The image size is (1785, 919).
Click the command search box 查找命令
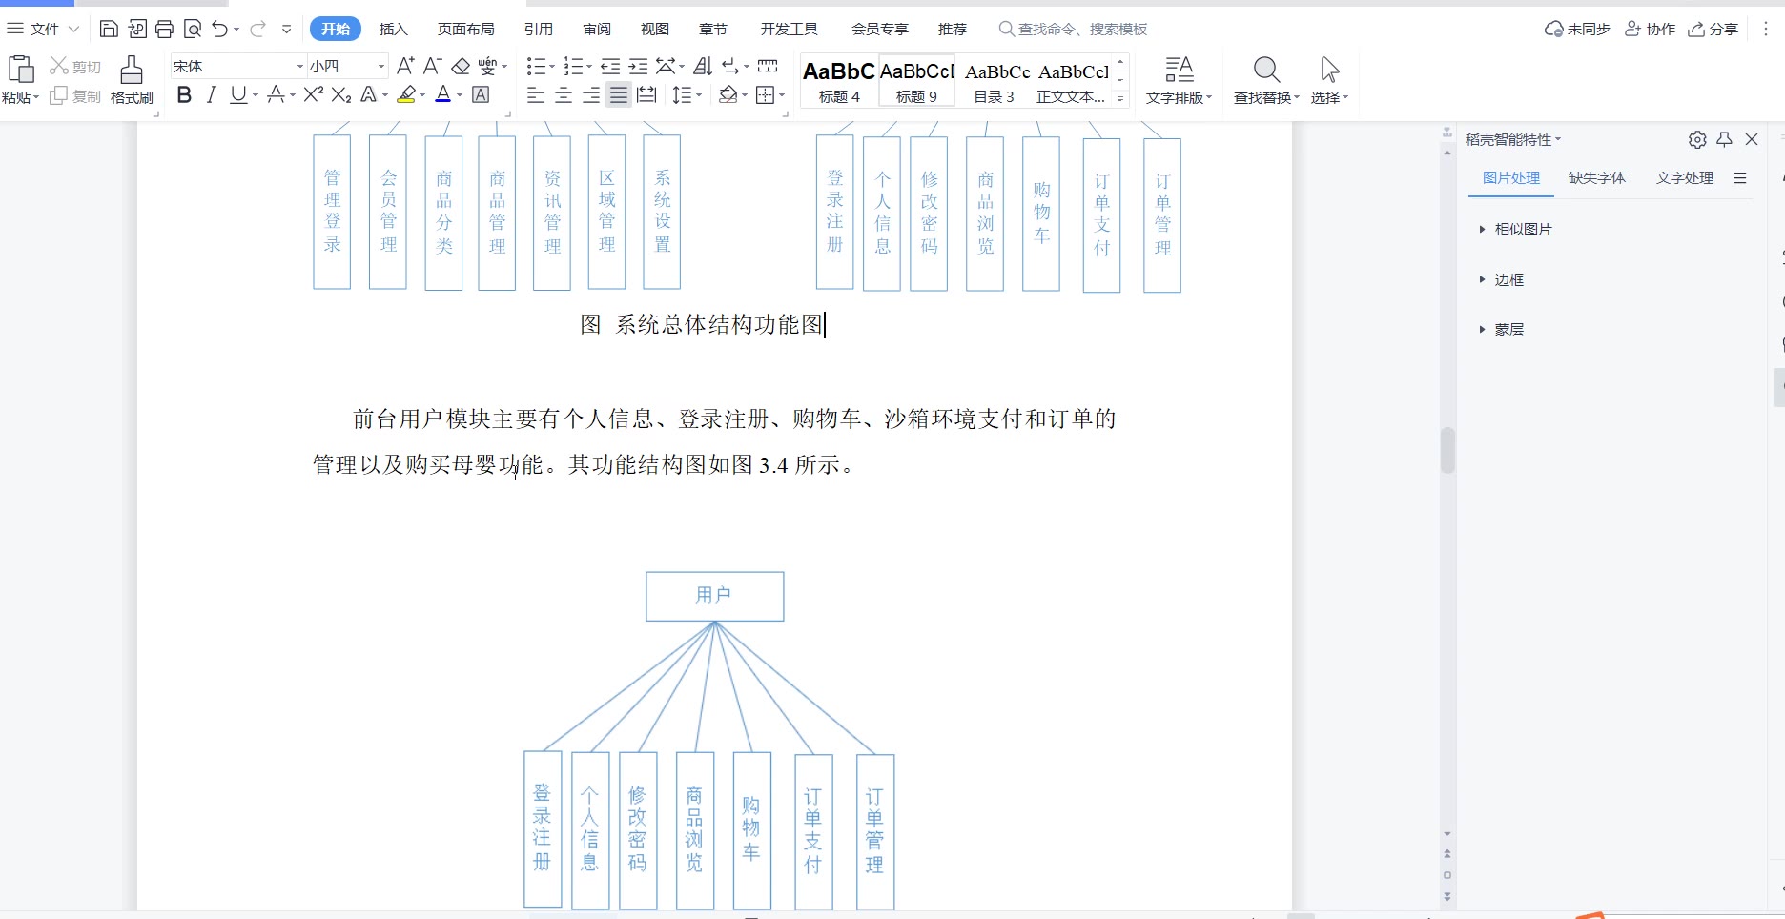(x=1073, y=29)
